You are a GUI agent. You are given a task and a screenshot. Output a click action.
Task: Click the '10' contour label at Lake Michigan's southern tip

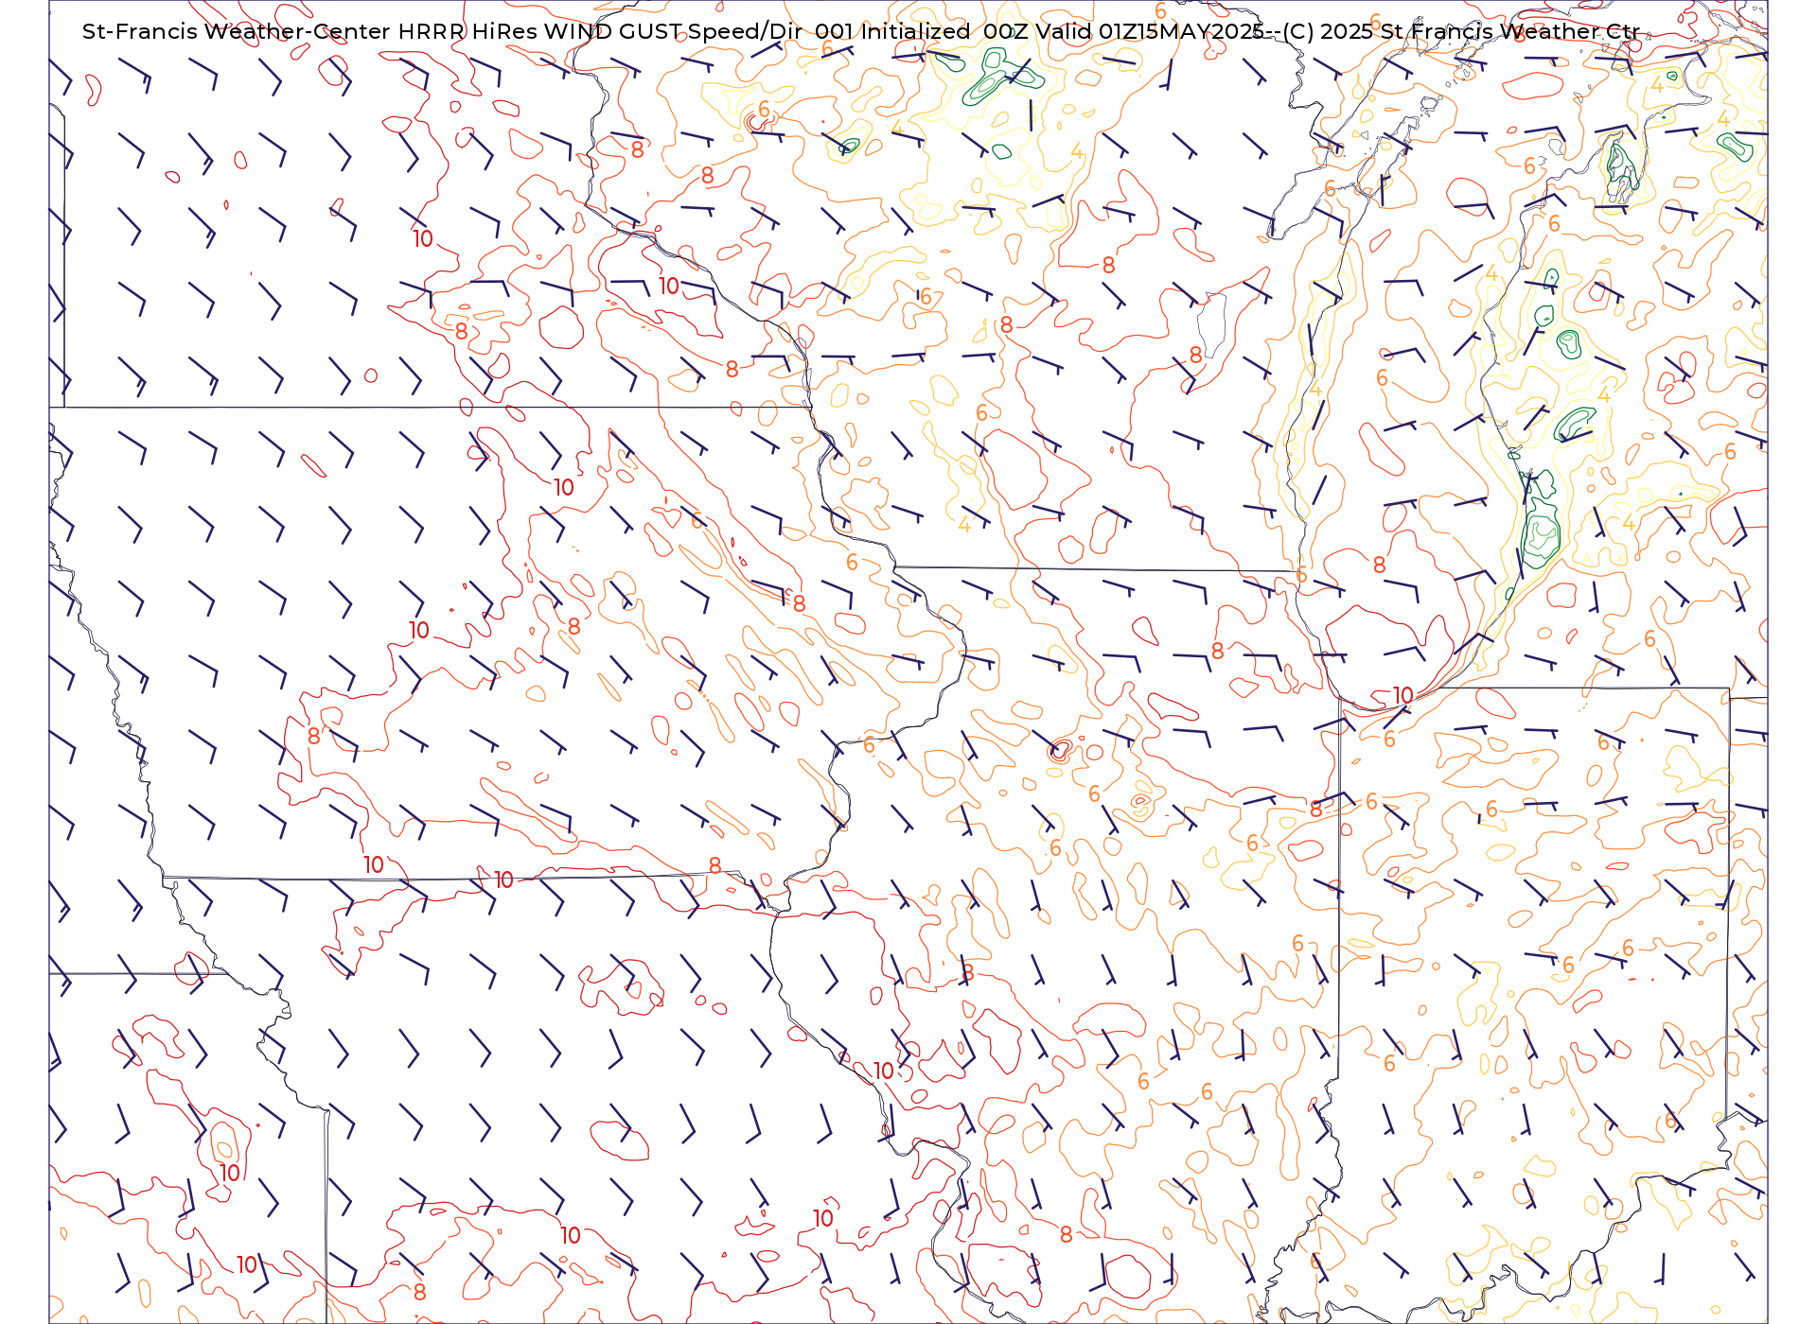point(1402,696)
